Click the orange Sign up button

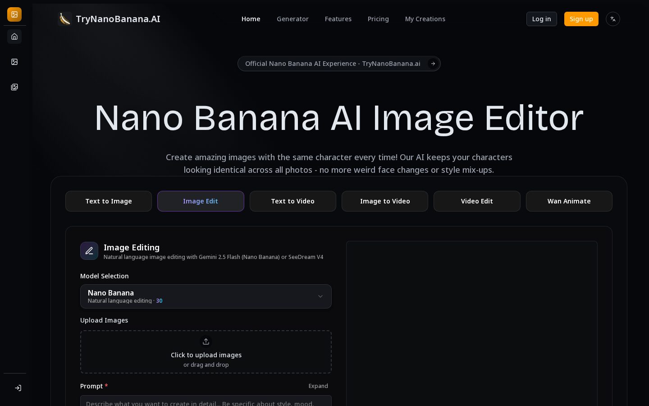[x=581, y=19]
